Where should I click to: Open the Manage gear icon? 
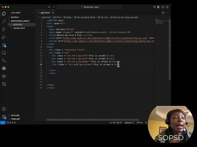click(4, 117)
